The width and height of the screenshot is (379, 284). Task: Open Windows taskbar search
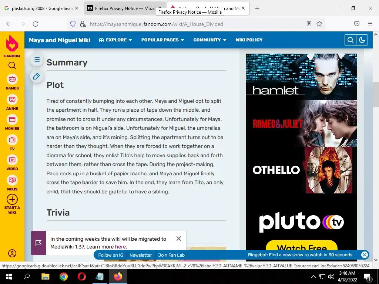[x=27, y=277]
